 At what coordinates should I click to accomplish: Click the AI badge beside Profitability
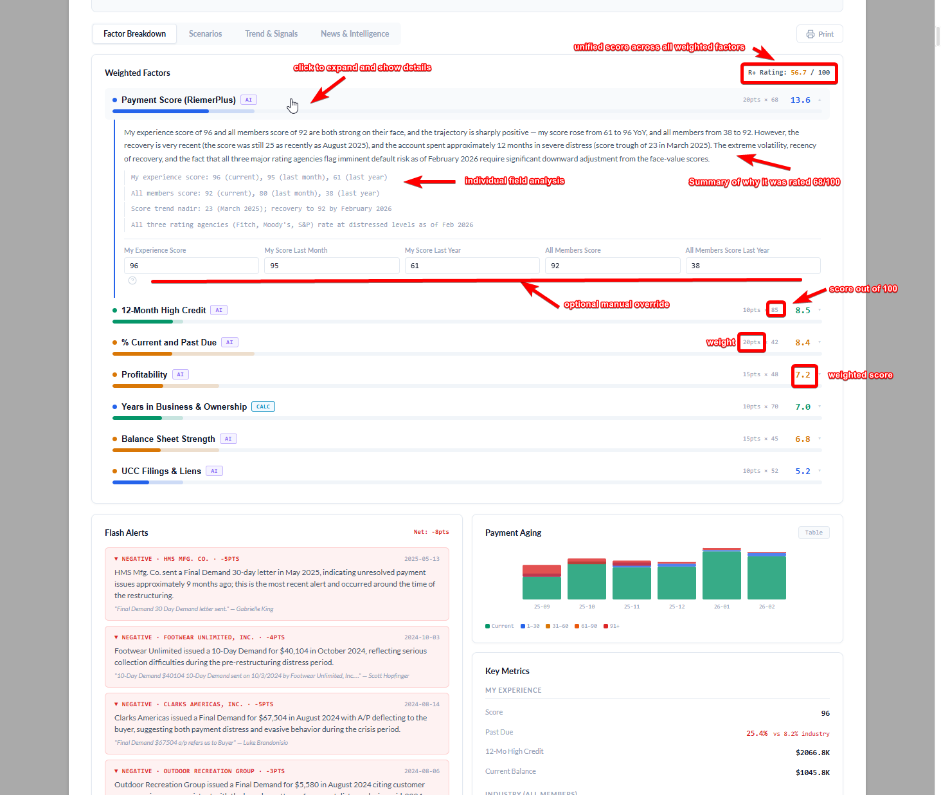point(180,374)
